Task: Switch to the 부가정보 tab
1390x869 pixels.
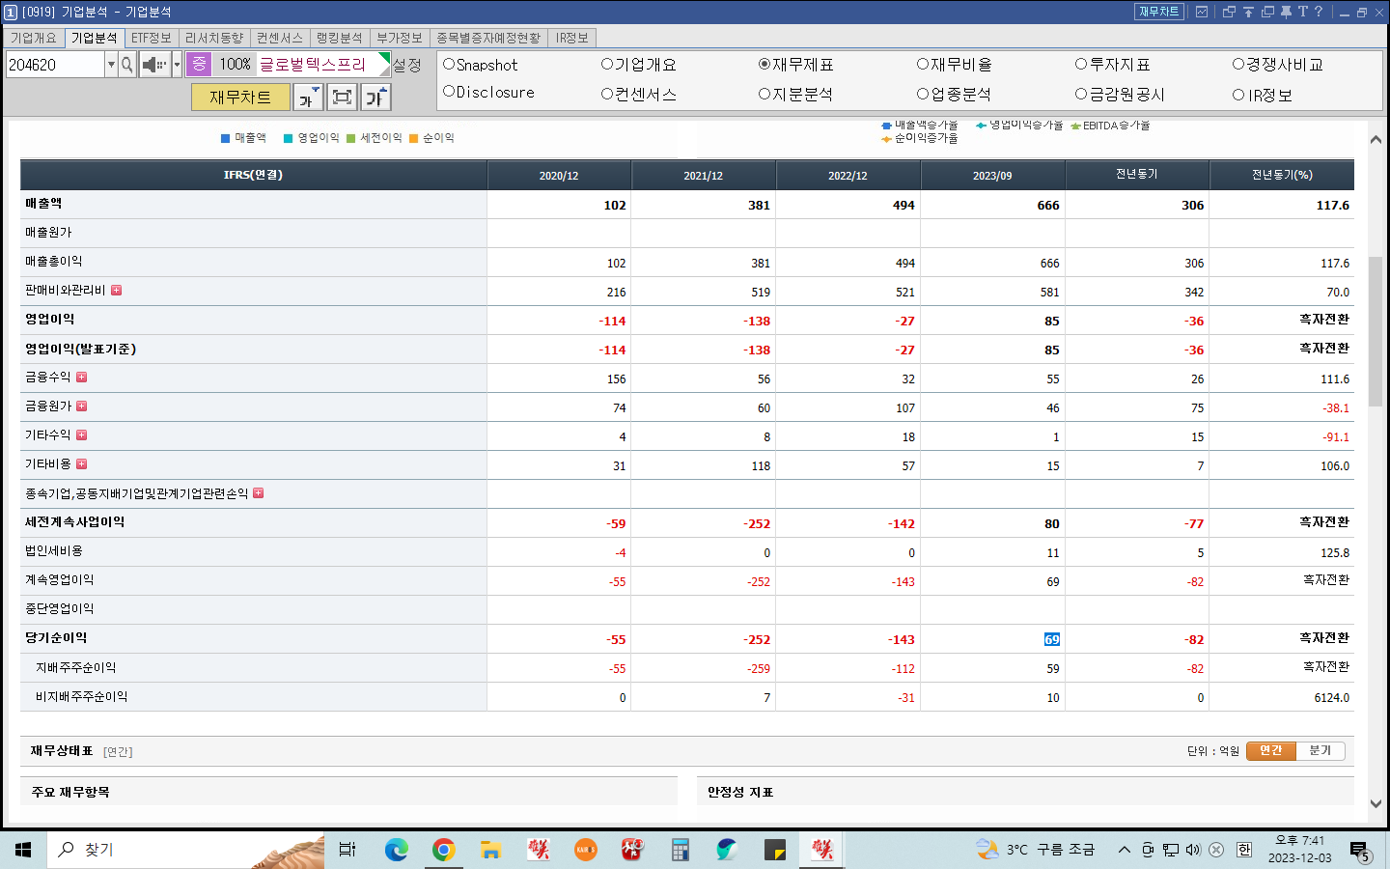Action: point(400,38)
